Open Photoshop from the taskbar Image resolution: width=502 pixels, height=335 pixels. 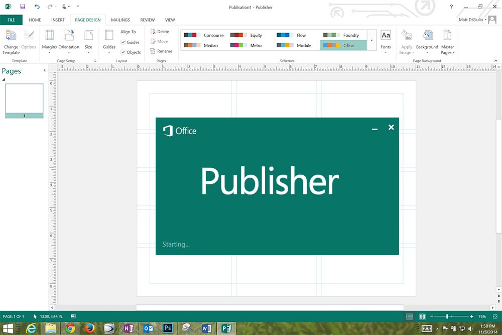168,328
